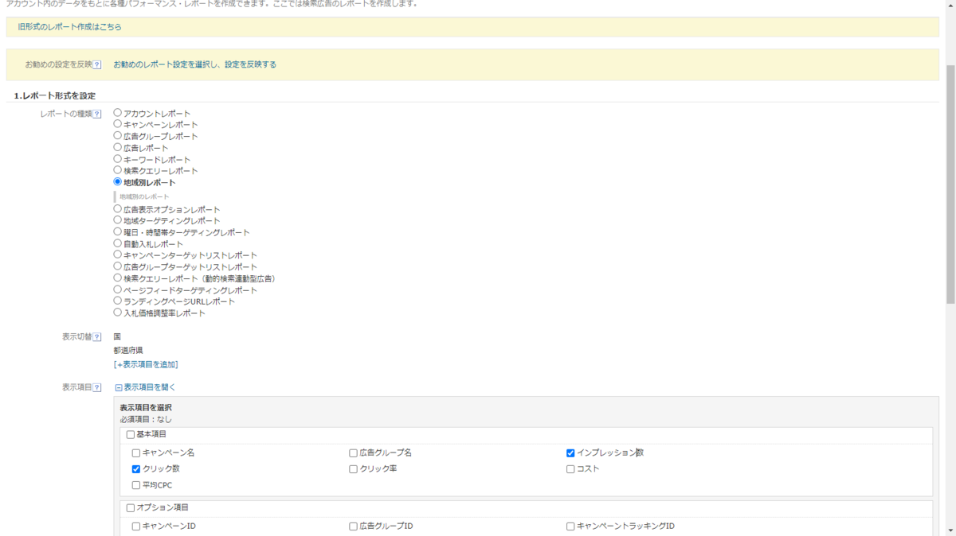Check 基本項目 group checkbox
Image resolution: width=956 pixels, height=536 pixels.
pyautogui.click(x=131, y=435)
